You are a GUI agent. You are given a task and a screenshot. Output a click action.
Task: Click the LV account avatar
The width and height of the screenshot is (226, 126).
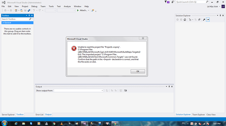click(223, 7)
